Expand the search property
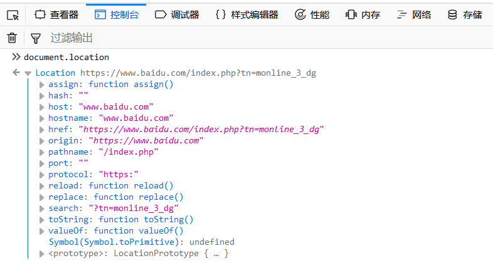Image resolution: width=493 pixels, height=273 pixels. click(41, 209)
